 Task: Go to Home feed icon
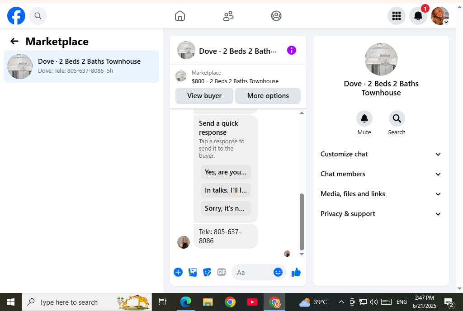(180, 16)
